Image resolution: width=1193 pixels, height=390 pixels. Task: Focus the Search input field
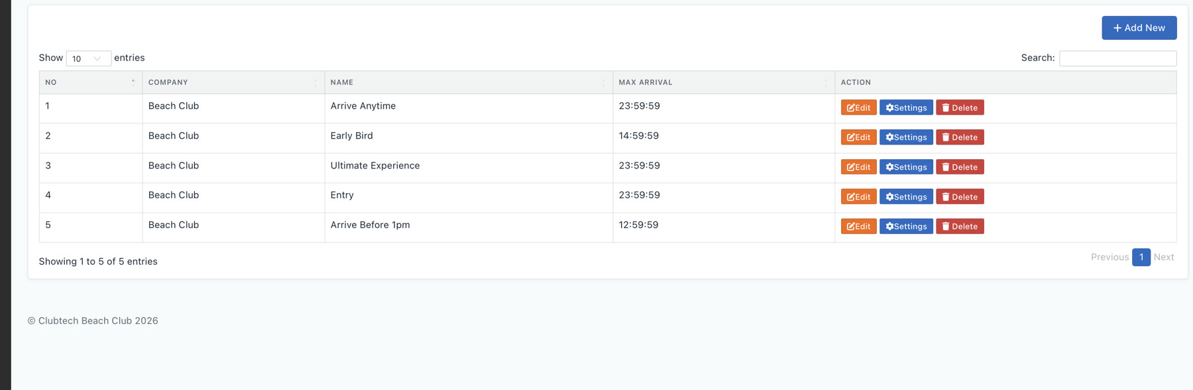pyautogui.click(x=1117, y=58)
